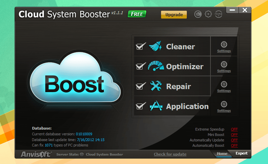Screen dimensions: 268x164
Task: Click the Repair wrench and screwdriver icon
Action: pos(156,86)
